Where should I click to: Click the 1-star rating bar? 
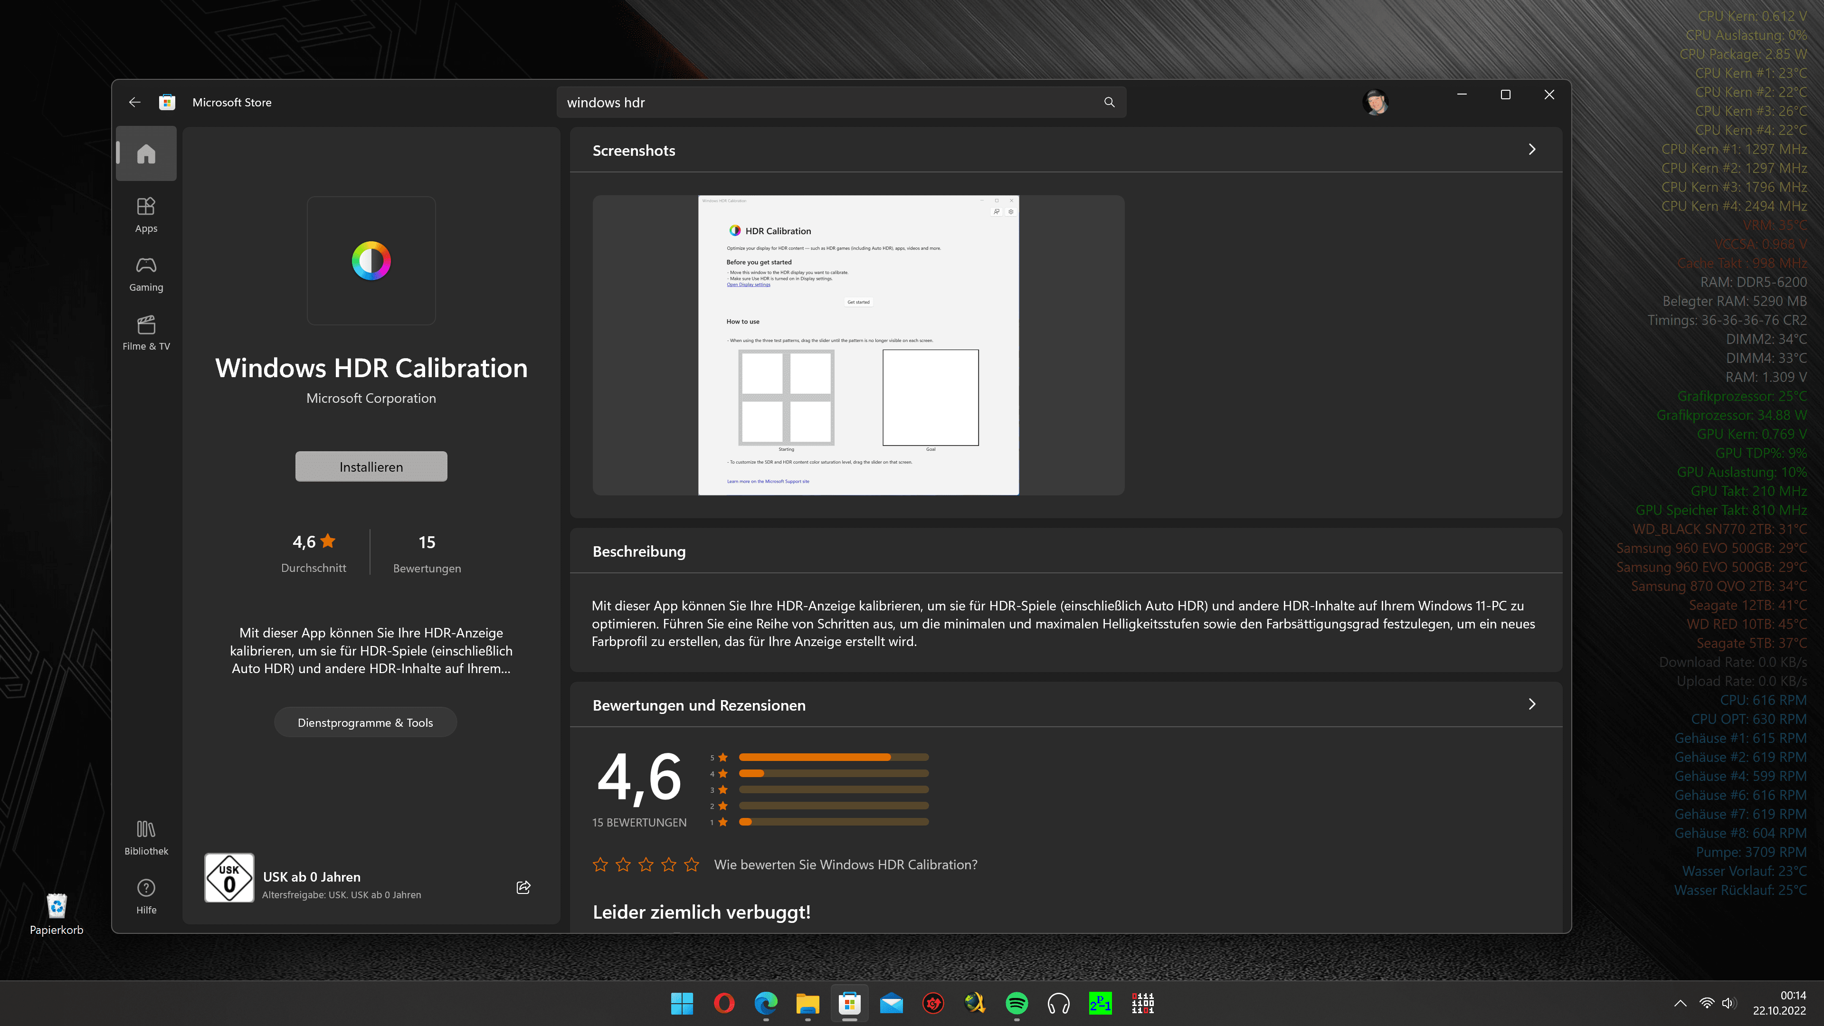pos(834,822)
